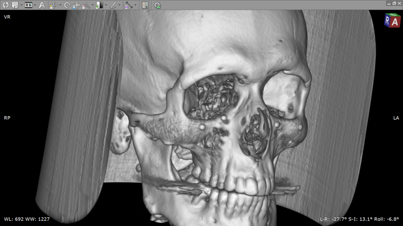
Task: Expand the zoom tool dropdown arrow
Action: 92,6
